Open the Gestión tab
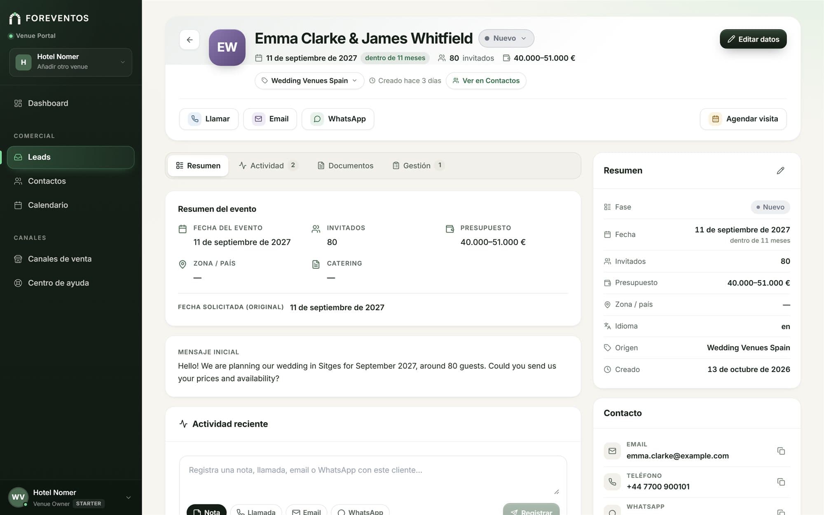Image resolution: width=824 pixels, height=515 pixels. point(418,166)
